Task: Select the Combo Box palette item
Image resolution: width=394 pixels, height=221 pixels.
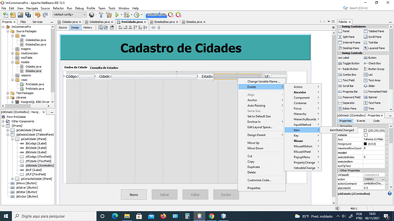Action: pos(347,75)
